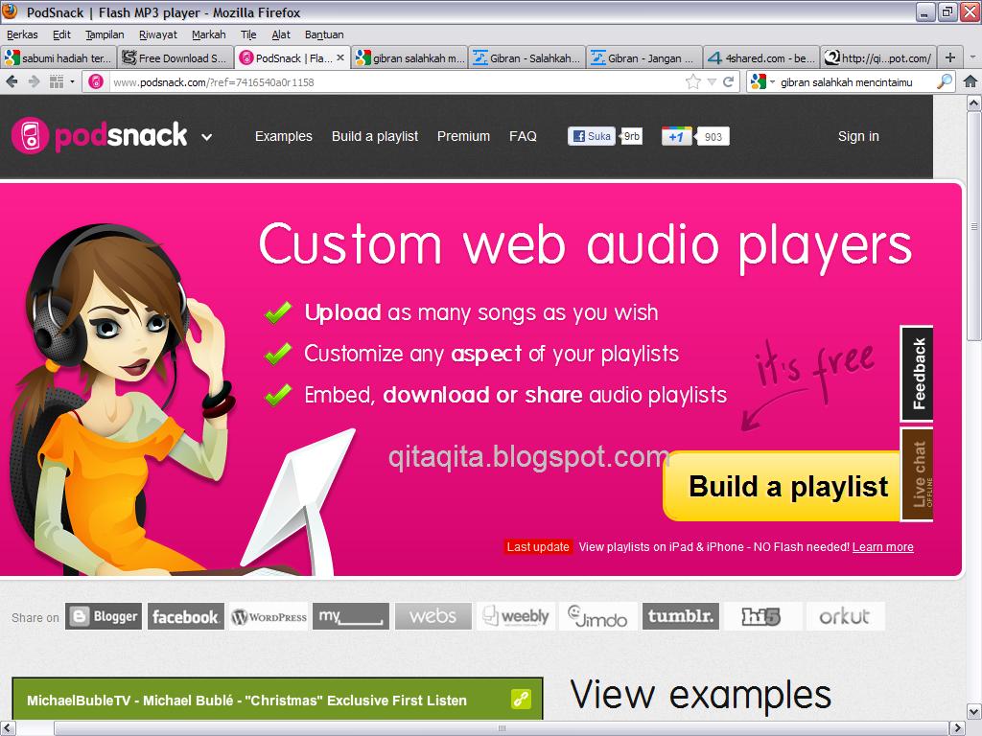Image resolution: width=982 pixels, height=736 pixels.
Task: Open the Riwayat menu
Action: 158,34
